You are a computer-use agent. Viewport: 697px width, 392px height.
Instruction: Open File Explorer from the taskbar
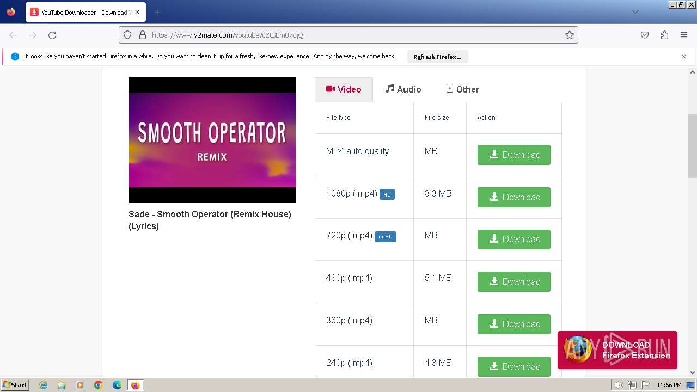pos(62,385)
